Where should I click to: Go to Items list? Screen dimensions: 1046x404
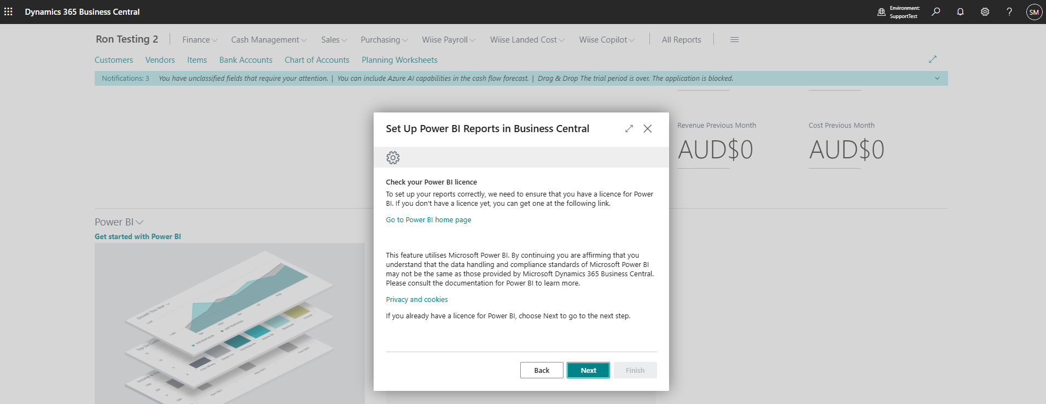coord(197,60)
